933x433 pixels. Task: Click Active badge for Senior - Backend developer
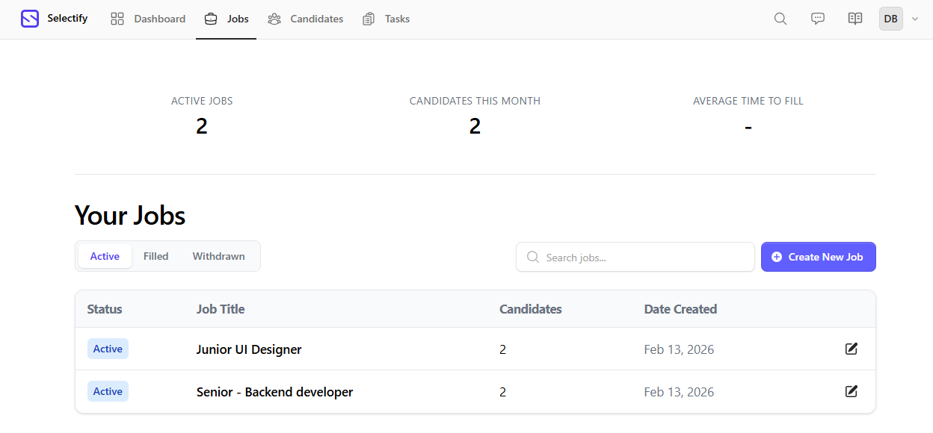108,391
